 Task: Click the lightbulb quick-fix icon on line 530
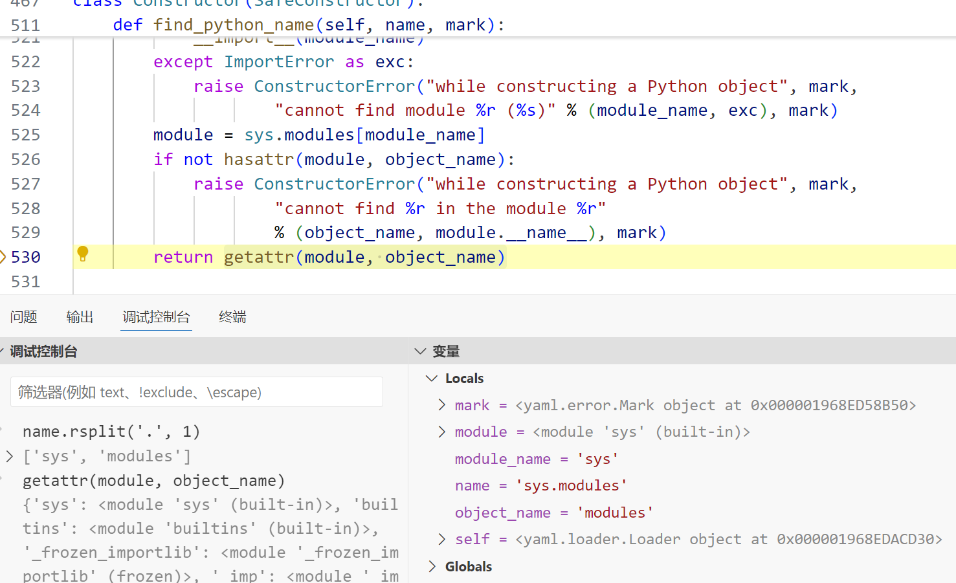coord(83,254)
